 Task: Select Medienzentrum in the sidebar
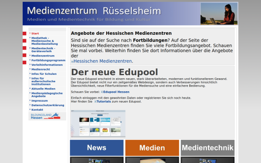43,56
